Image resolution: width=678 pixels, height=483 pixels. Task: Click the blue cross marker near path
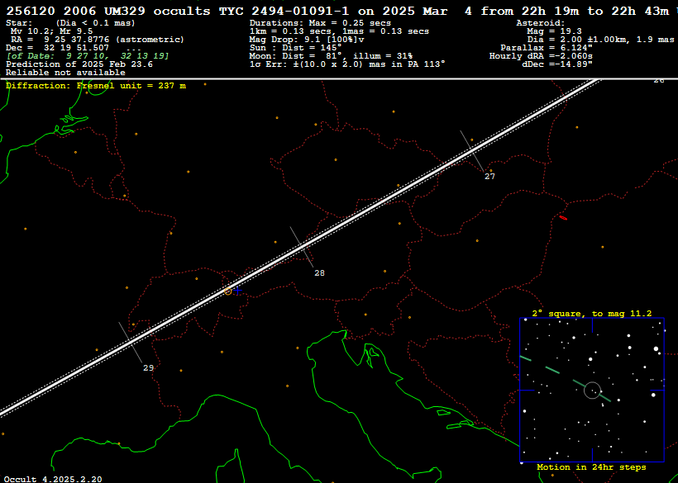(237, 291)
